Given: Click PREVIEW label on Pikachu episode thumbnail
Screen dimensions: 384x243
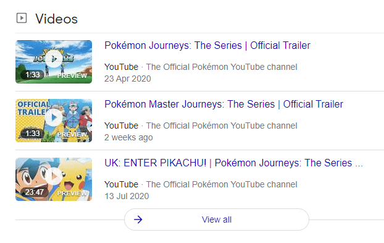Looking at the screenshot, I should (x=72, y=193).
